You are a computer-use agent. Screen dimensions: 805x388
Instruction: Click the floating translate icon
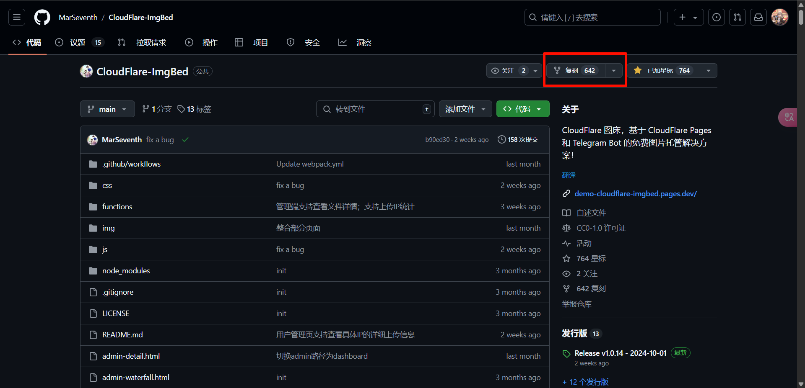(789, 117)
